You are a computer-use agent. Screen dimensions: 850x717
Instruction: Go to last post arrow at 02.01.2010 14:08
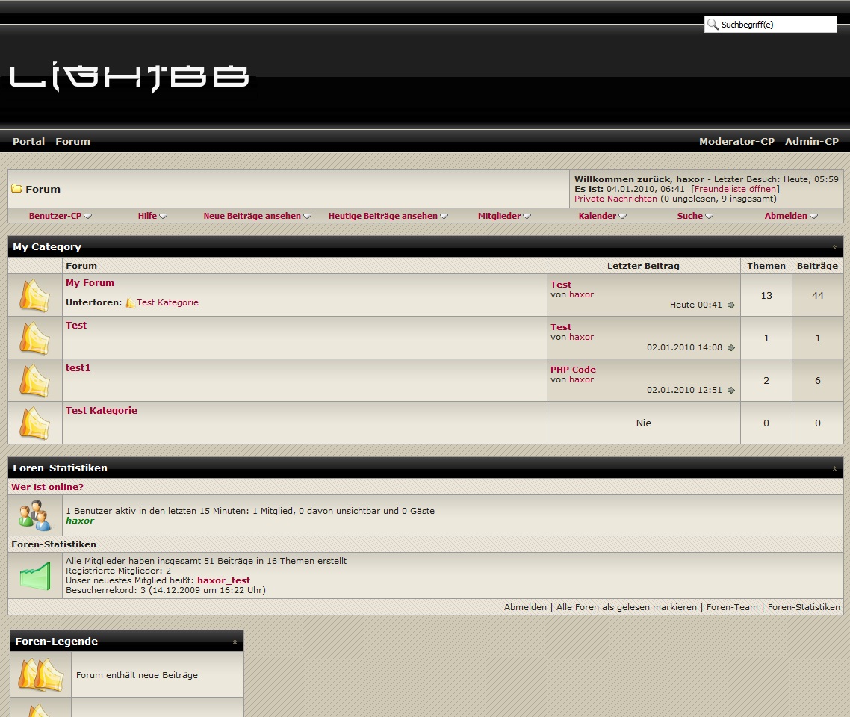pyautogui.click(x=731, y=348)
